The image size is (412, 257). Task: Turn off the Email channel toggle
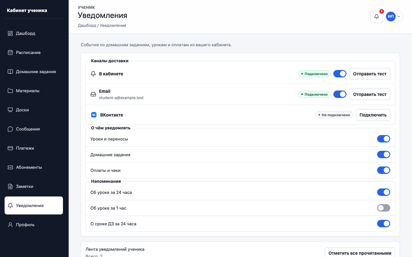(340, 94)
